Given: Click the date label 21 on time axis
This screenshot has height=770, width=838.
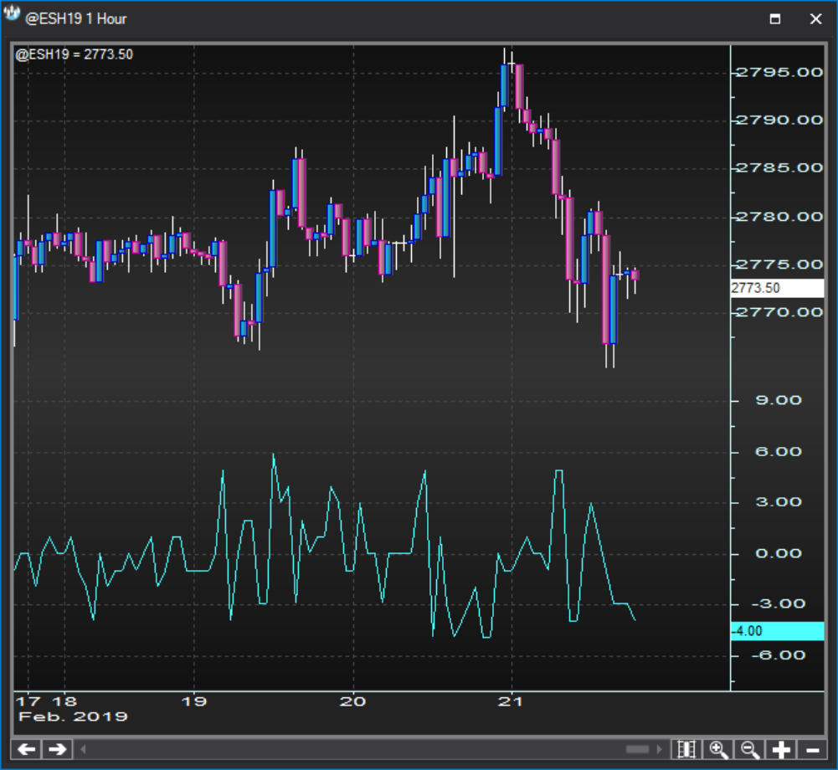Looking at the screenshot, I should tap(511, 701).
